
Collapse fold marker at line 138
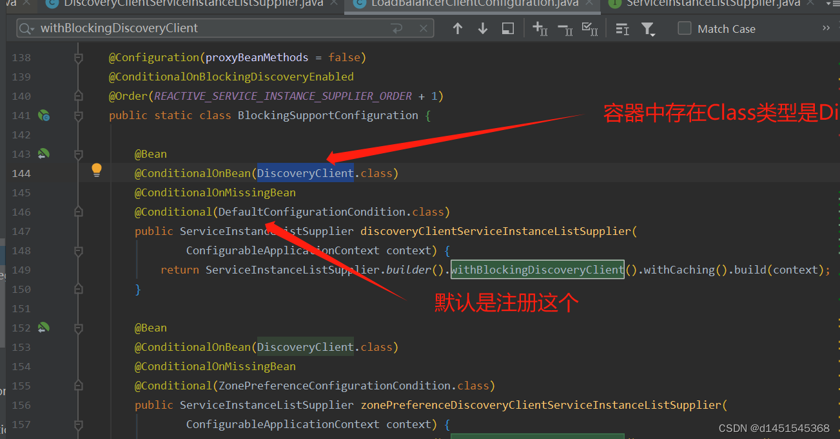pos(79,58)
